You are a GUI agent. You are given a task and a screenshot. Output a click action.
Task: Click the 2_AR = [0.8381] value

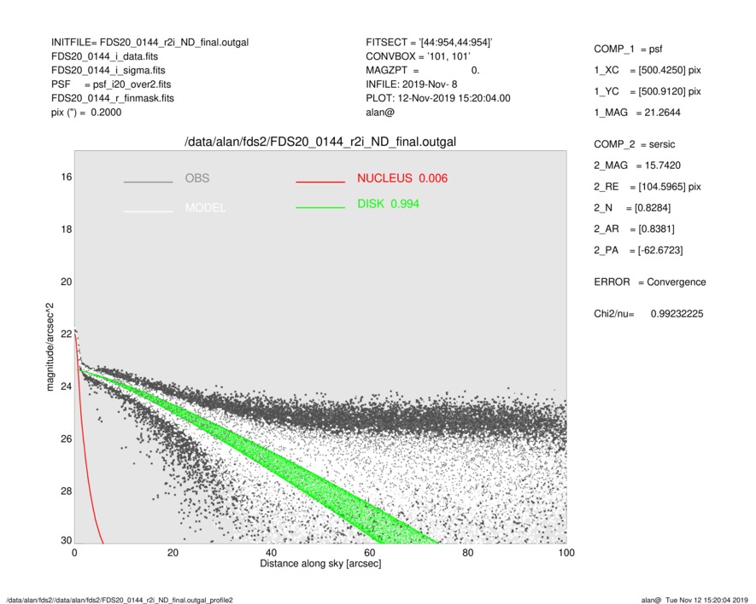pos(634,229)
